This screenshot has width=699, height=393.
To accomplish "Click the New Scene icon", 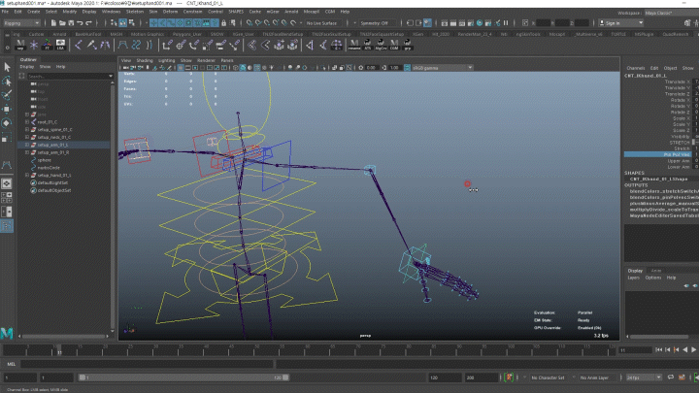I will [53, 22].
